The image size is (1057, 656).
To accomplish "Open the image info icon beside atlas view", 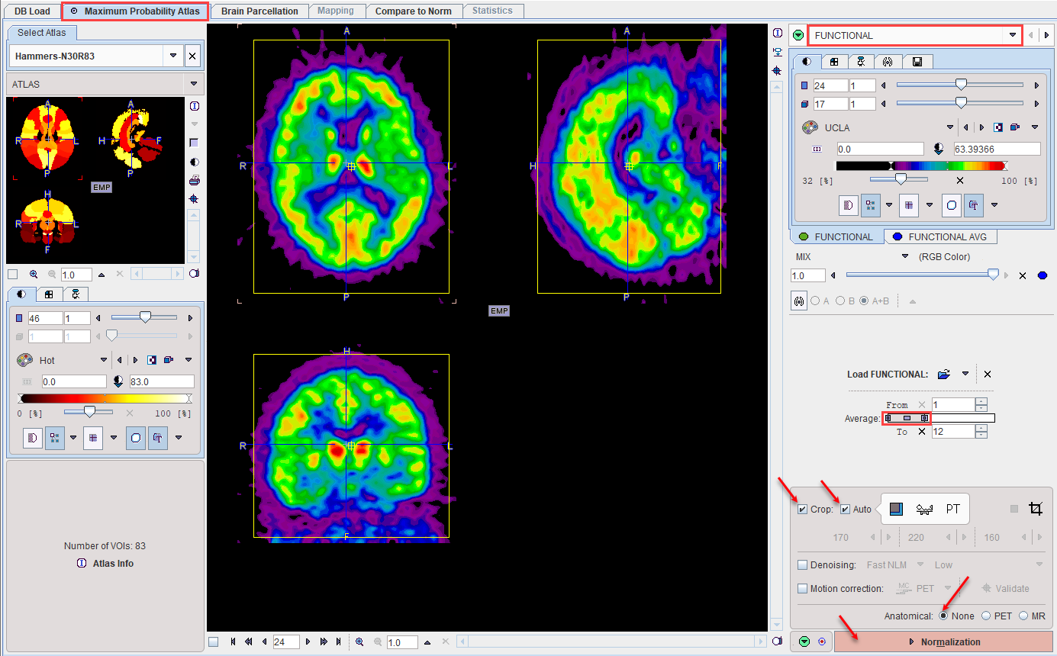I will coord(195,106).
